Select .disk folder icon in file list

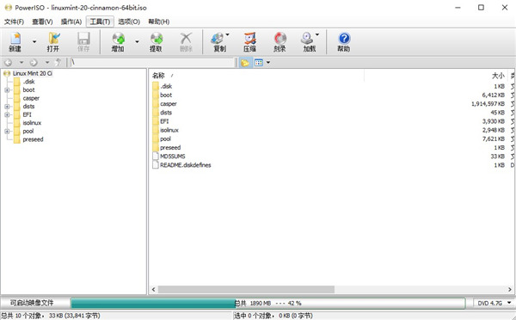click(x=156, y=86)
